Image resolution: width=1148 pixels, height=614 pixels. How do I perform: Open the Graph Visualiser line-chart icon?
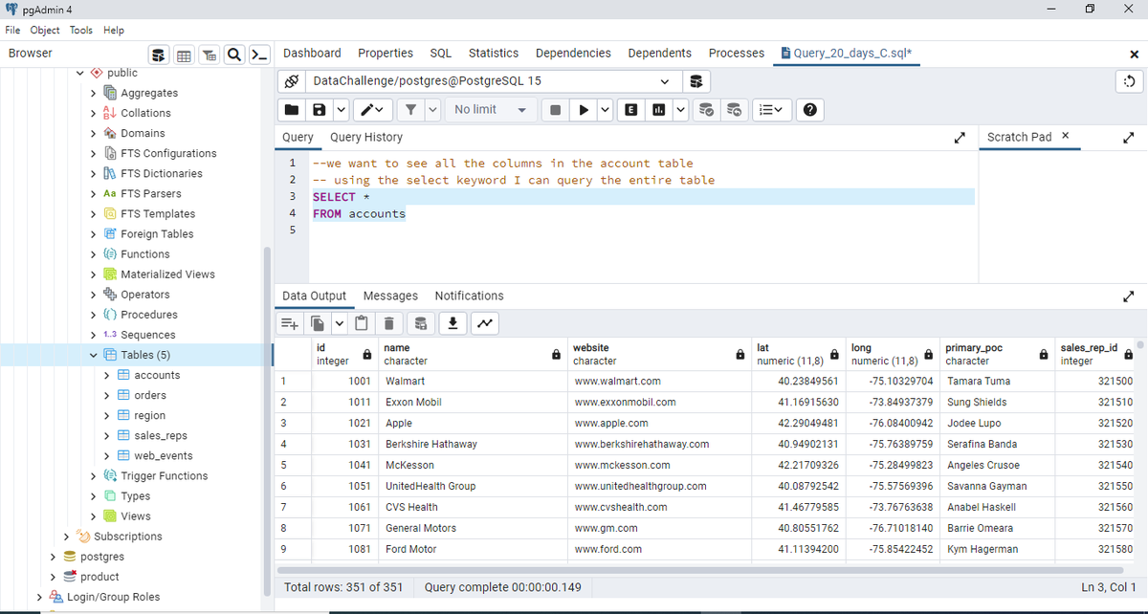[x=485, y=324]
